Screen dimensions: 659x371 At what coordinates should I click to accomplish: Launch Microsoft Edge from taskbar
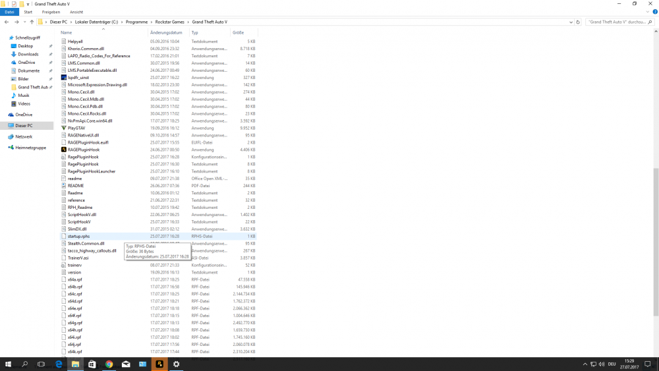[x=59, y=364]
